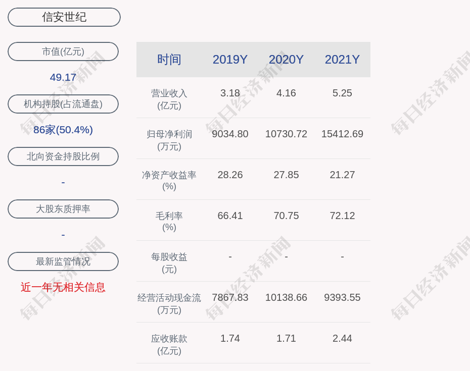Click gross margin value 70.75
The height and width of the screenshot is (371, 470).
286,216
